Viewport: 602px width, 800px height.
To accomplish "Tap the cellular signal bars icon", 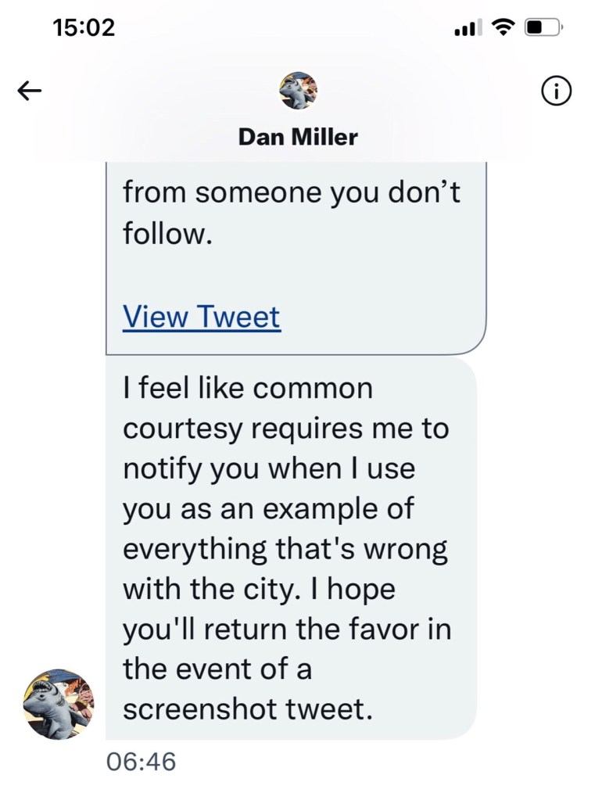I will pos(468,28).
